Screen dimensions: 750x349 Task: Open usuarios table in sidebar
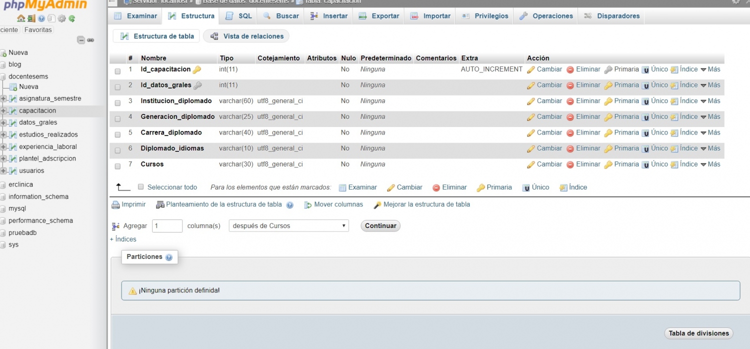pos(31,171)
